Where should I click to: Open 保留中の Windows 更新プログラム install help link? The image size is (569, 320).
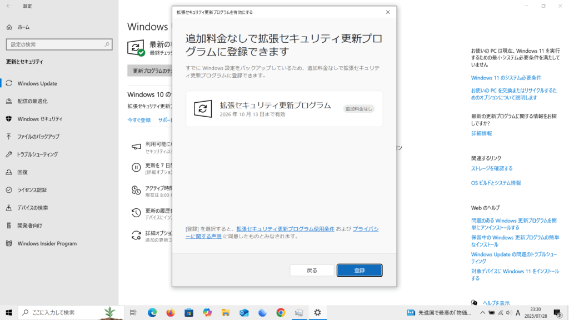[515, 241]
